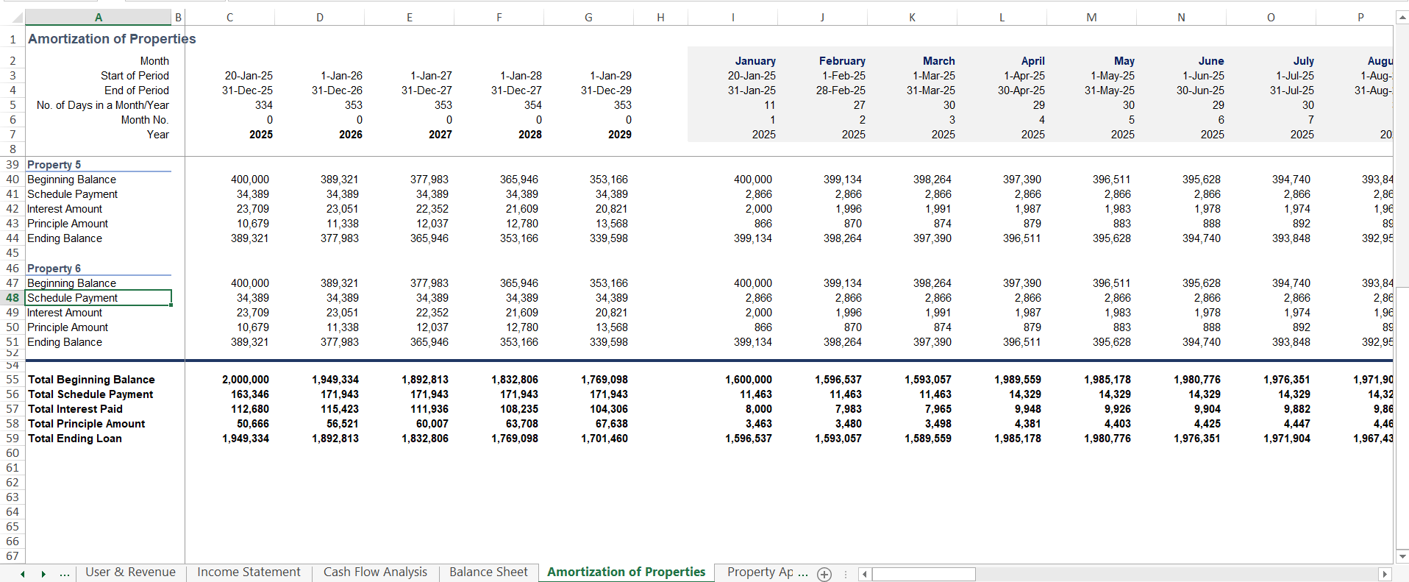Click vertical scrollbar down arrow
This screenshot has height=582, width=1409.
click(1402, 556)
